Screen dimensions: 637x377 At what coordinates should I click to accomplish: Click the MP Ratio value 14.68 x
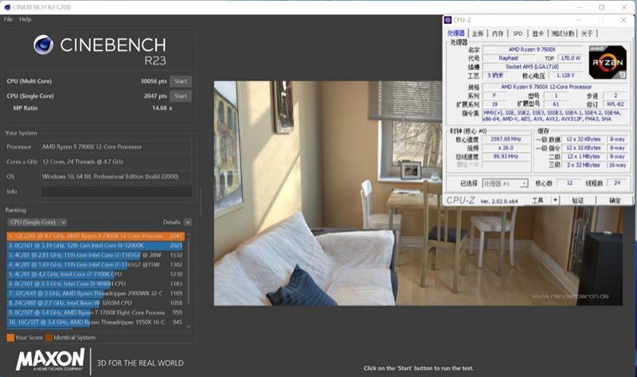[162, 108]
